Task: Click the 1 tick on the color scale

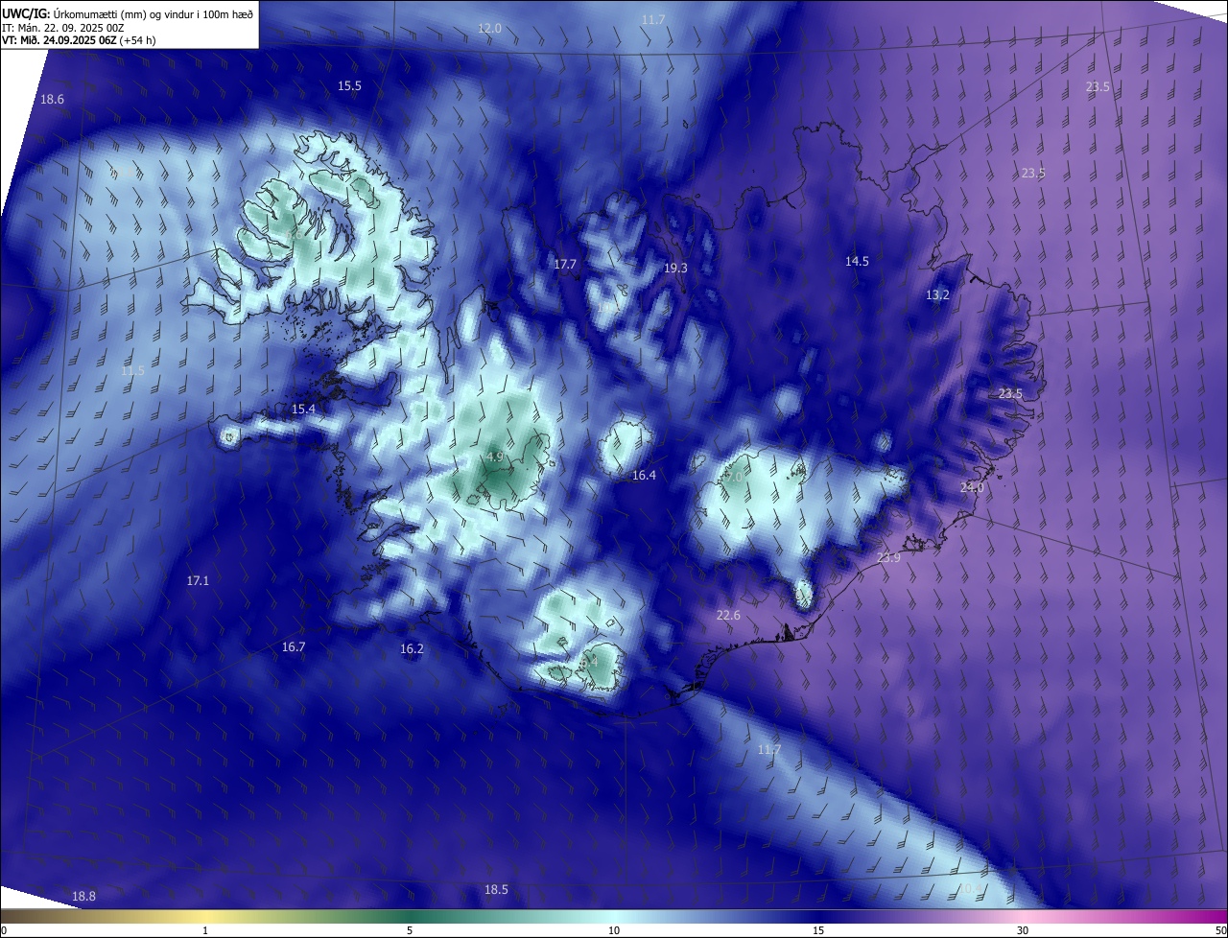Action: (x=205, y=931)
